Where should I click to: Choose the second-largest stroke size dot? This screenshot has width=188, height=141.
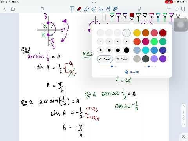pos(118,50)
